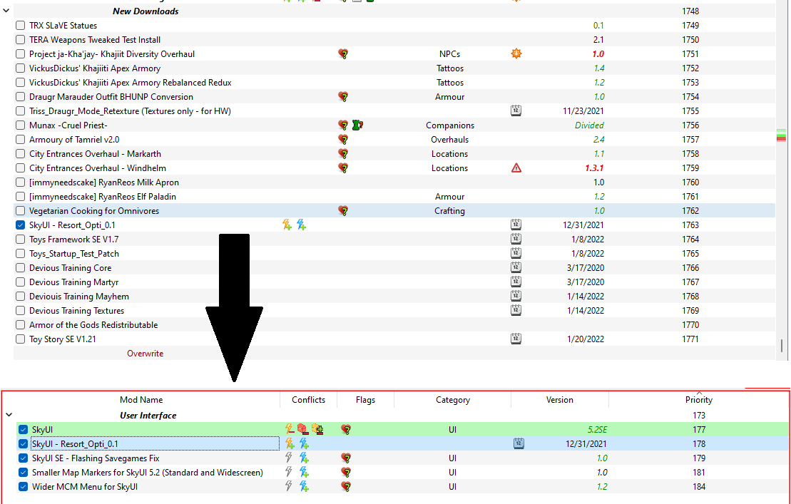Sort by the Version column header
The image size is (791, 504).
click(559, 400)
